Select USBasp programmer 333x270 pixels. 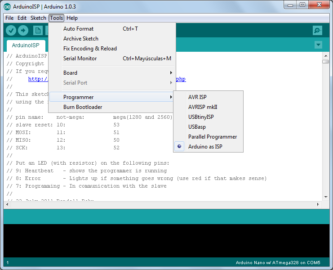click(x=209, y=127)
